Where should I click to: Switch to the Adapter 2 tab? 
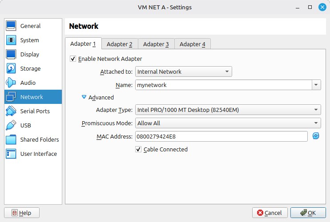pyautogui.click(x=119, y=44)
